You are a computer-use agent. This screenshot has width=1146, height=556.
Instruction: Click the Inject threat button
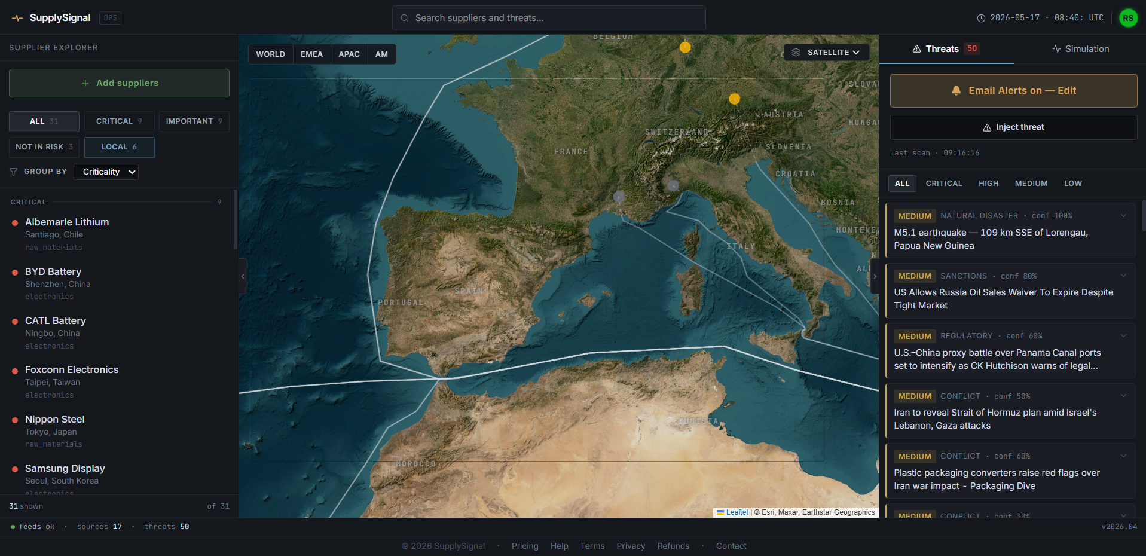pos(1013,127)
